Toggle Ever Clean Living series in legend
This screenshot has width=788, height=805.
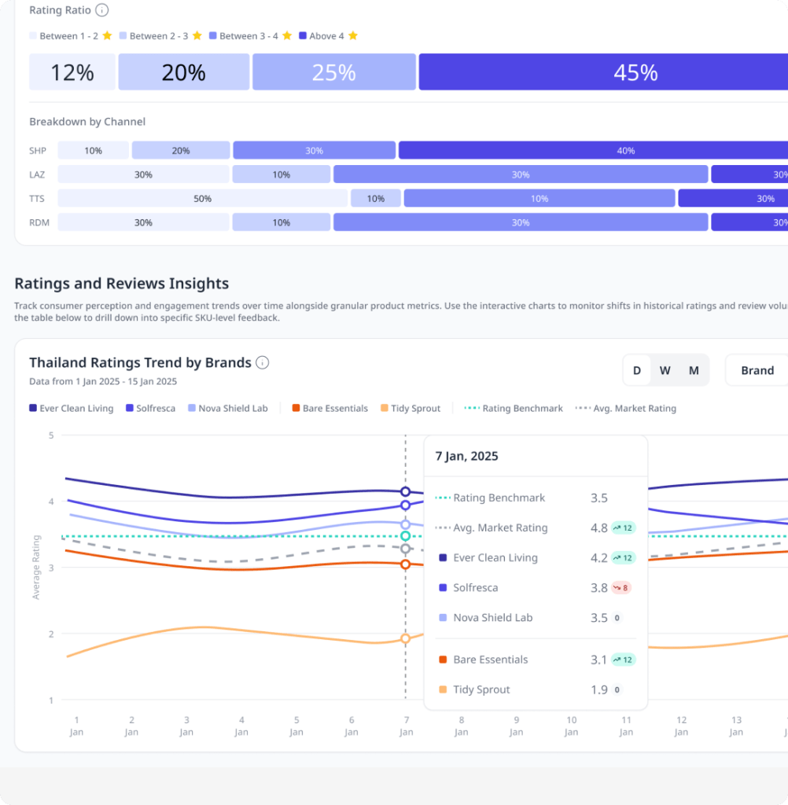[72, 408]
